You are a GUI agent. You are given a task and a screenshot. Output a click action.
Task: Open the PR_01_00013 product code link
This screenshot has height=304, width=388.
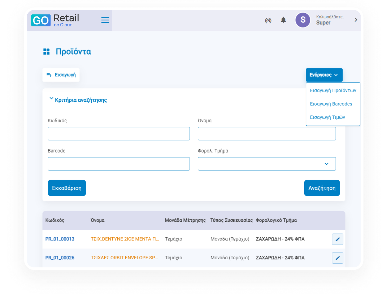tap(60, 239)
